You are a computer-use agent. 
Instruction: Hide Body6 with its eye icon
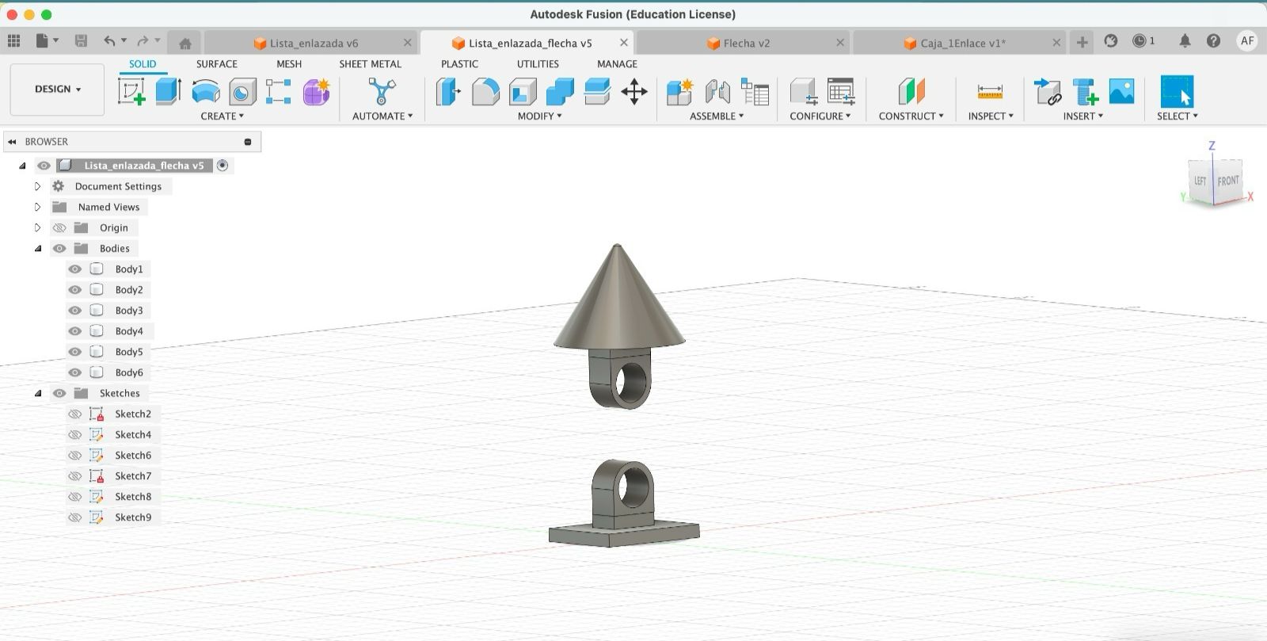tap(75, 372)
